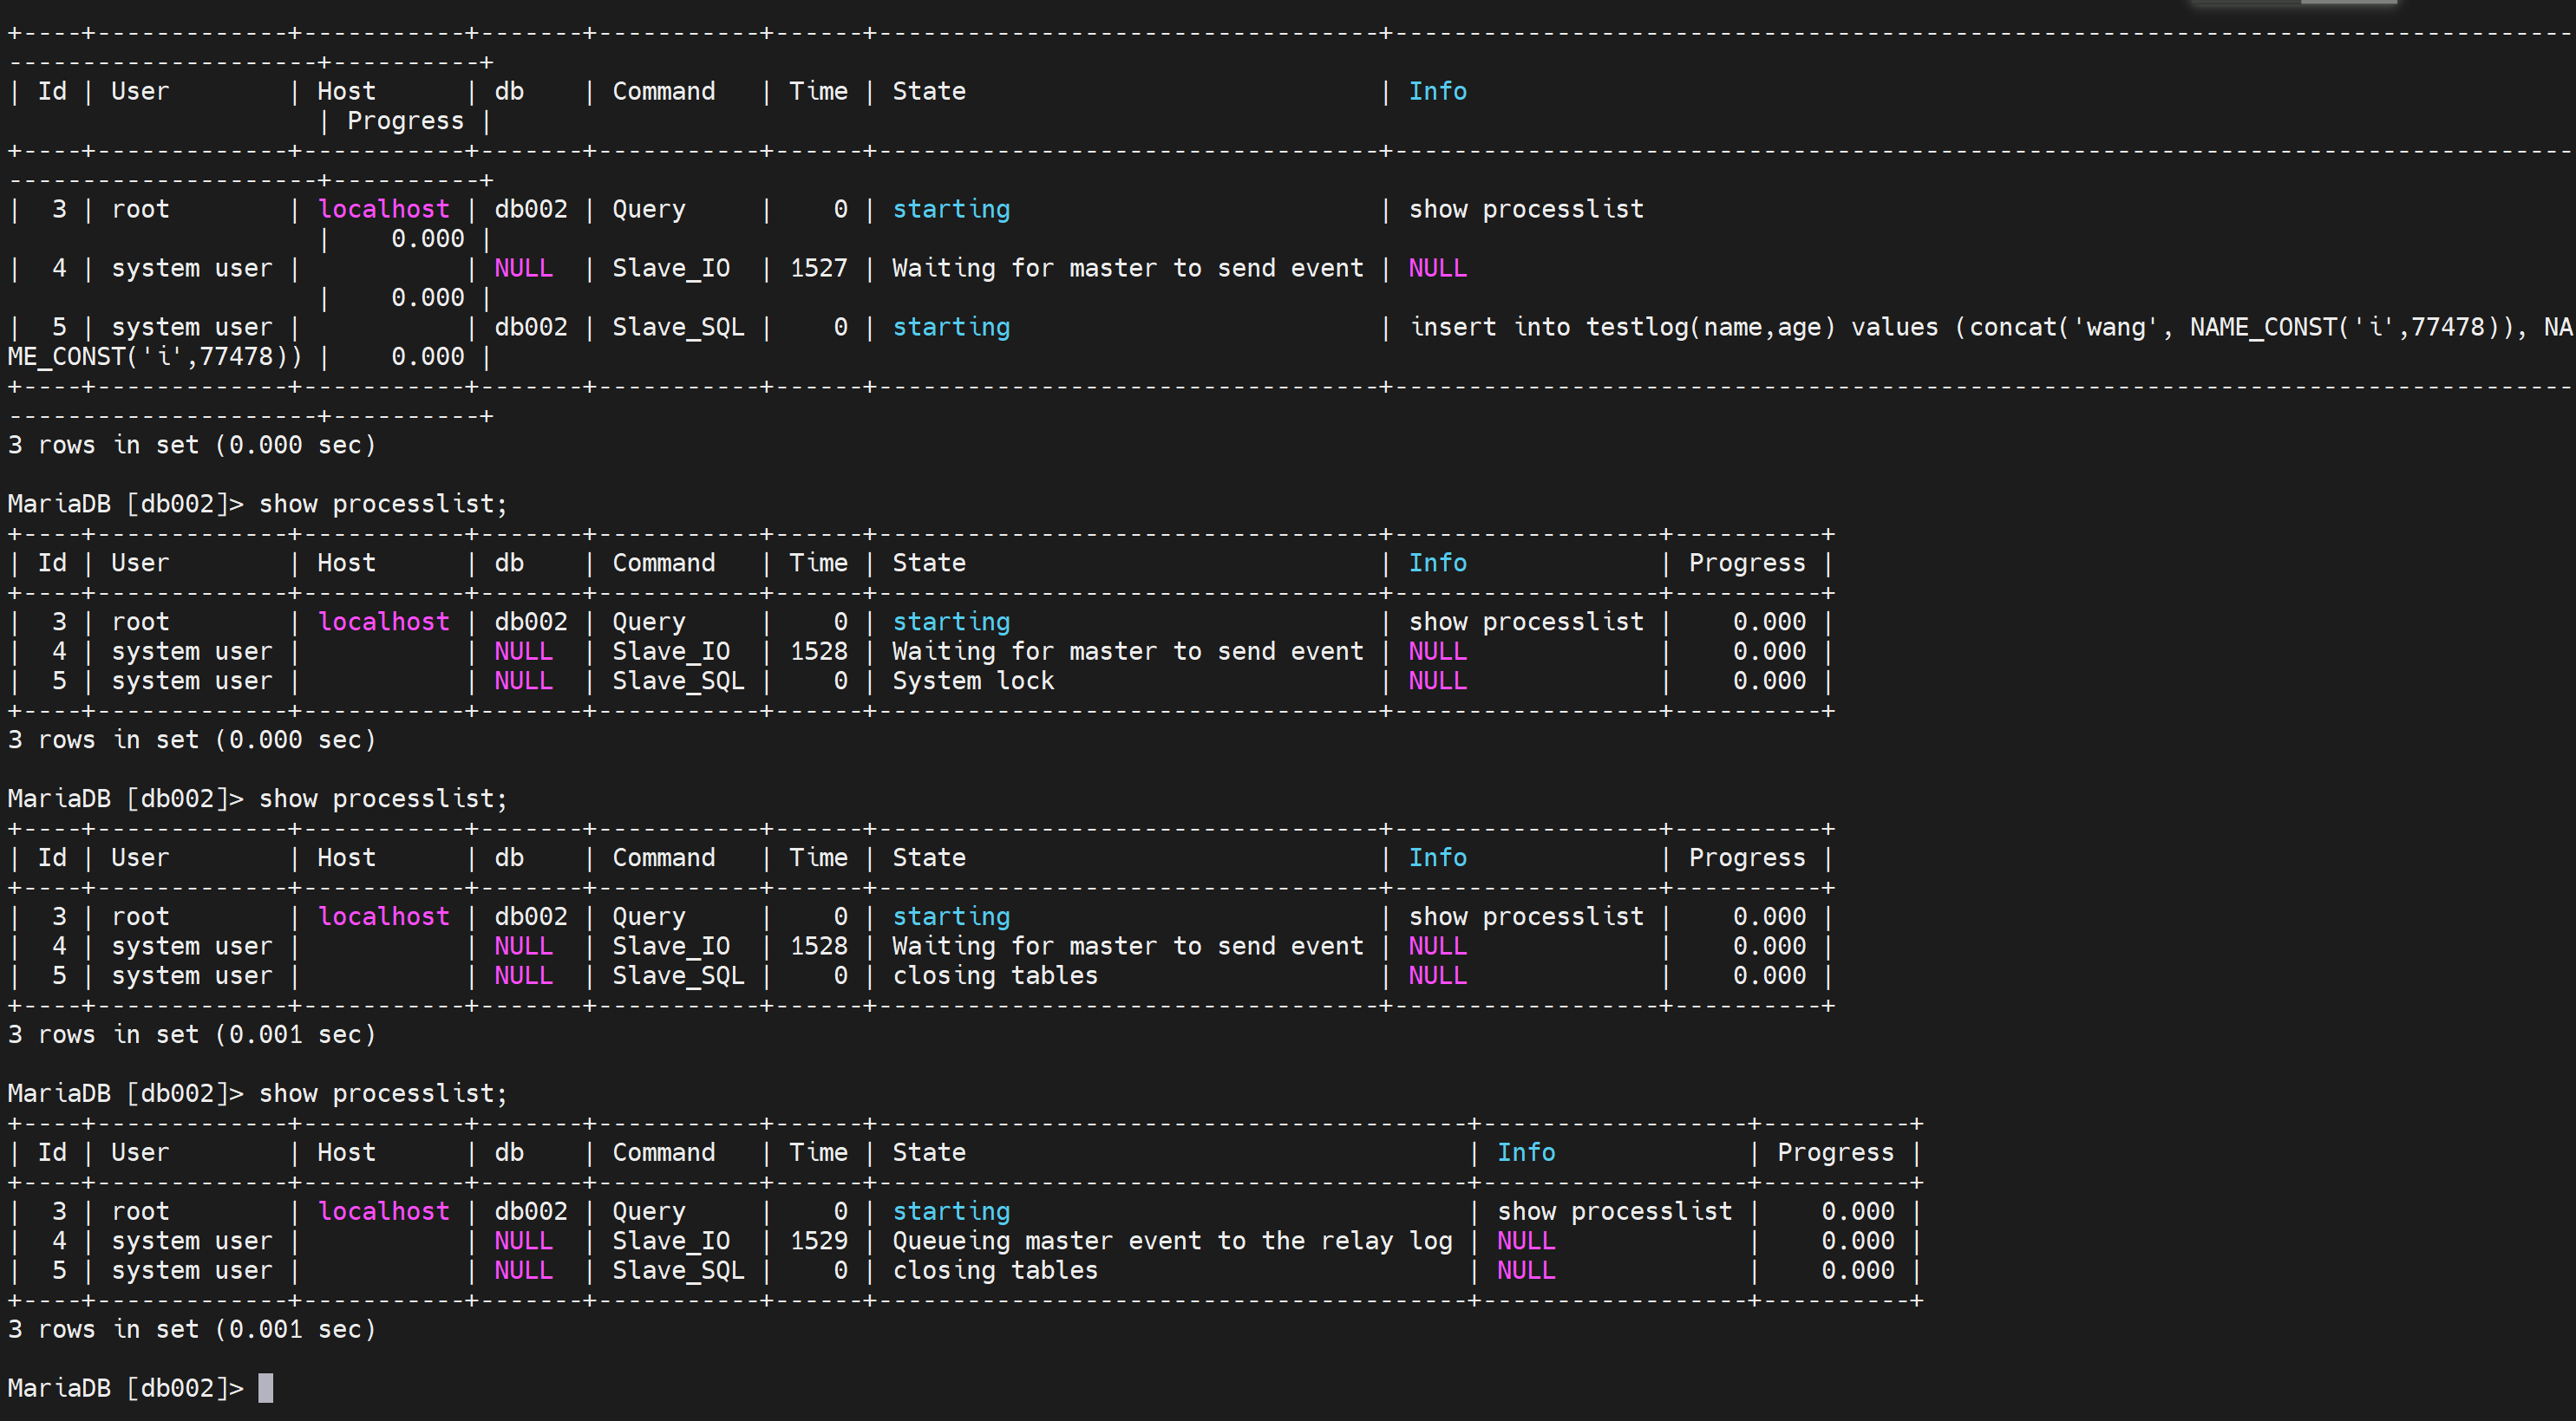Click the Time value 1529

point(818,1240)
